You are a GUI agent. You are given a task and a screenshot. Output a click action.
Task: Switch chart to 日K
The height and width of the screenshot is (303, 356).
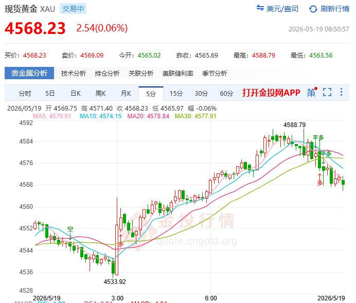click(76, 93)
